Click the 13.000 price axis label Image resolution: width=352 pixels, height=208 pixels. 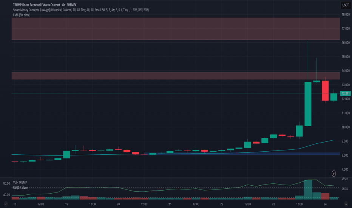346,85
